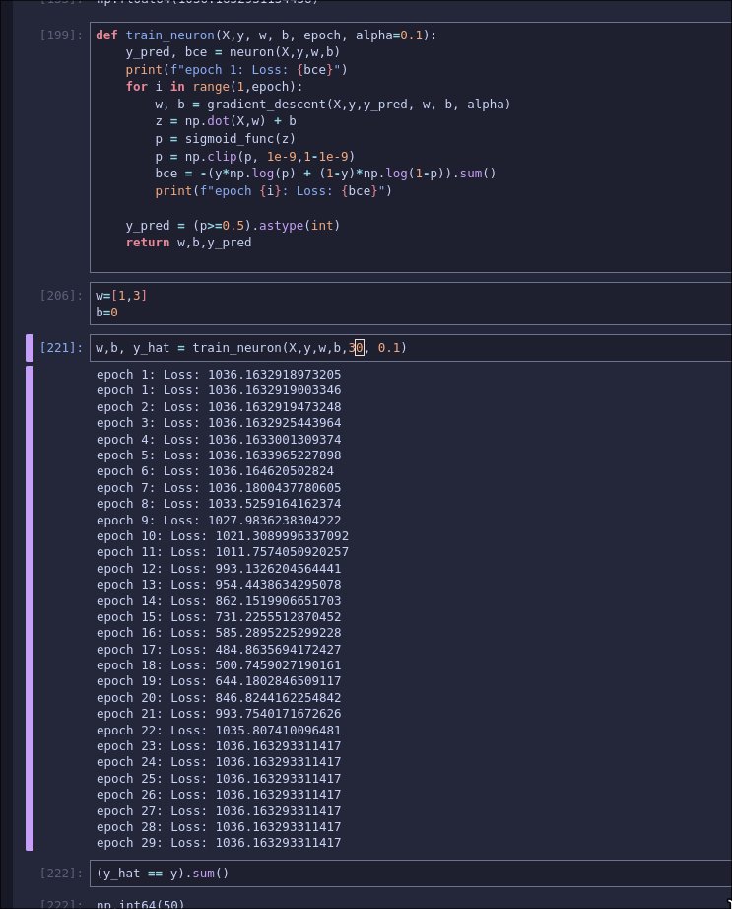Click the 'b=0' line
The image size is (732, 909).
(x=107, y=313)
